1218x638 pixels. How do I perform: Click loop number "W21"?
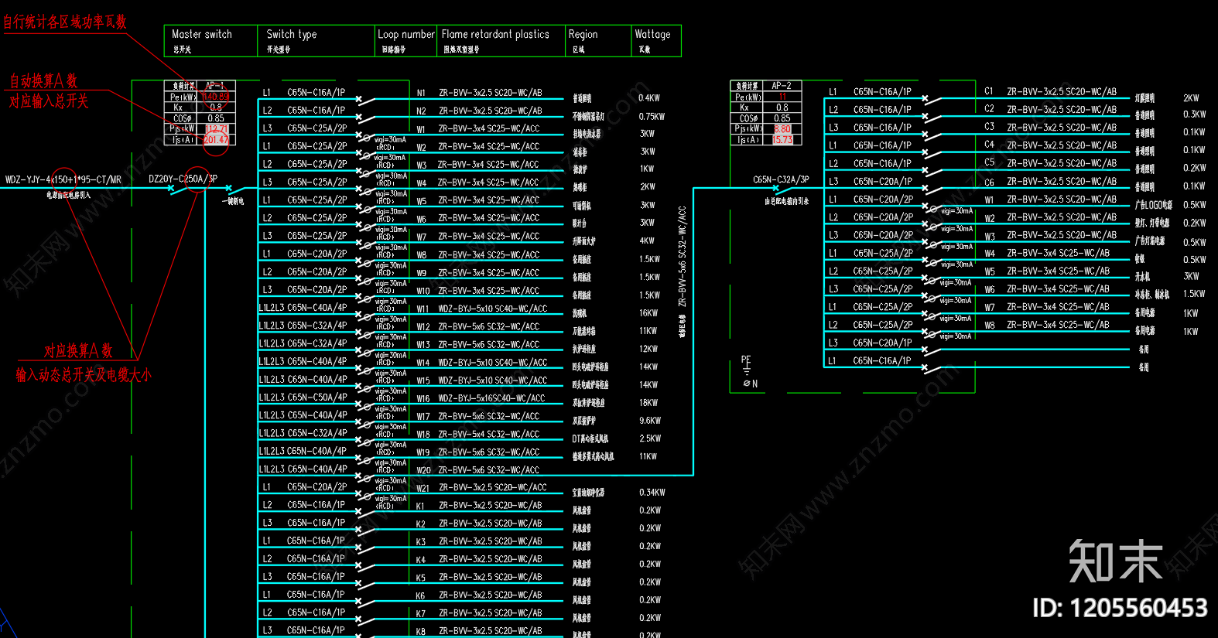click(x=423, y=488)
